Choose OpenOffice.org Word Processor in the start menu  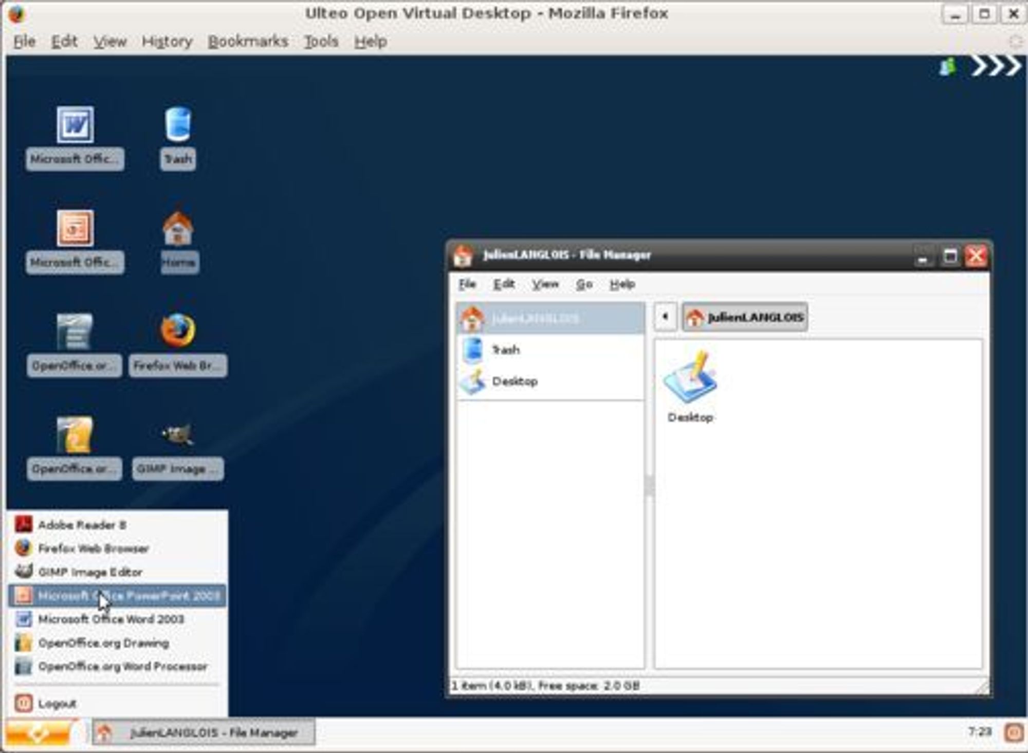[118, 667]
